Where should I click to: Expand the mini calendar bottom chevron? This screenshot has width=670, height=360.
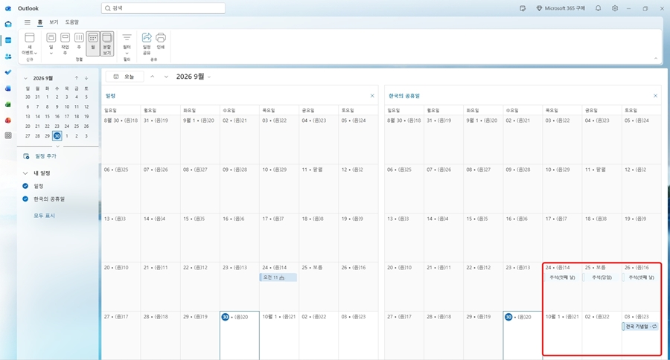57,146
